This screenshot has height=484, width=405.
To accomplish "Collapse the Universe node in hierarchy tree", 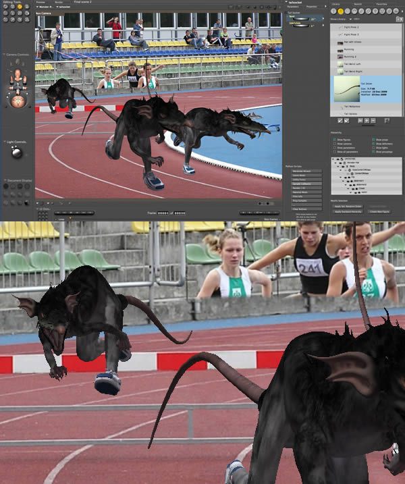I will pos(333,159).
